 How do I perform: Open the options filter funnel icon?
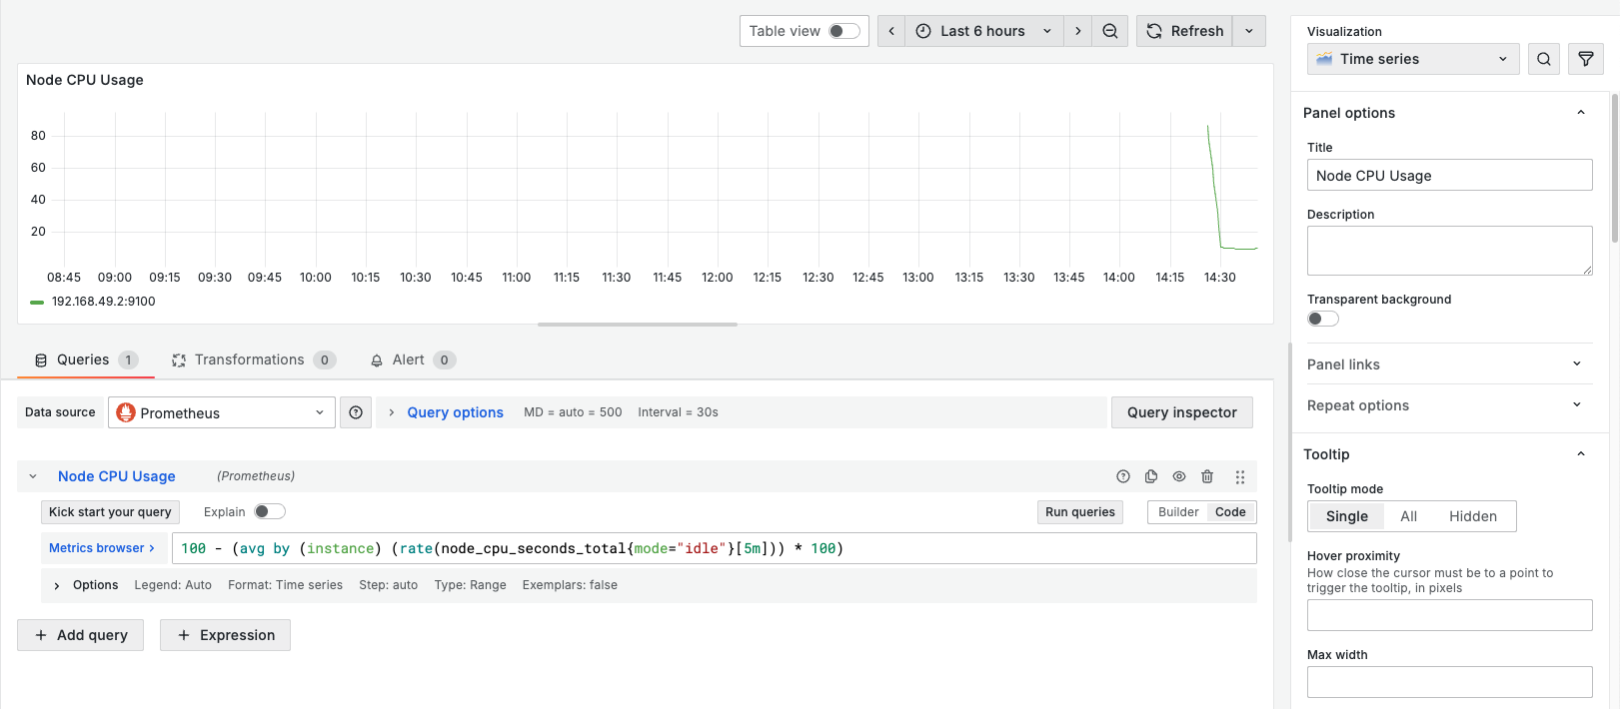point(1586,59)
